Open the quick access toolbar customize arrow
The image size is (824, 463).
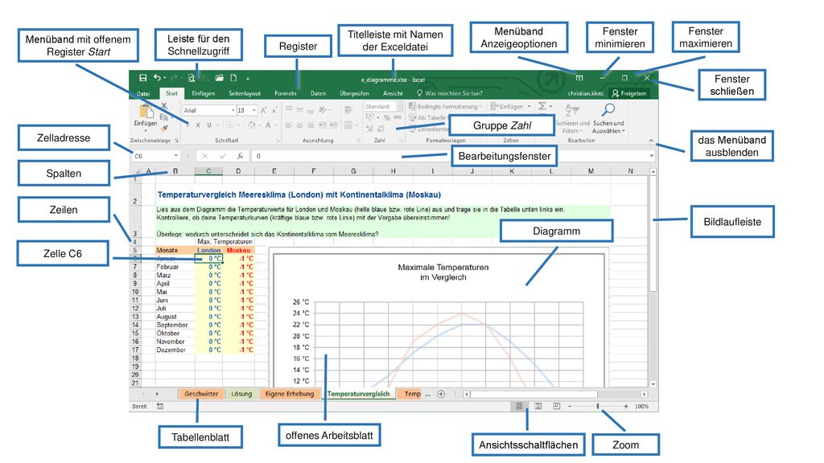pos(248,79)
